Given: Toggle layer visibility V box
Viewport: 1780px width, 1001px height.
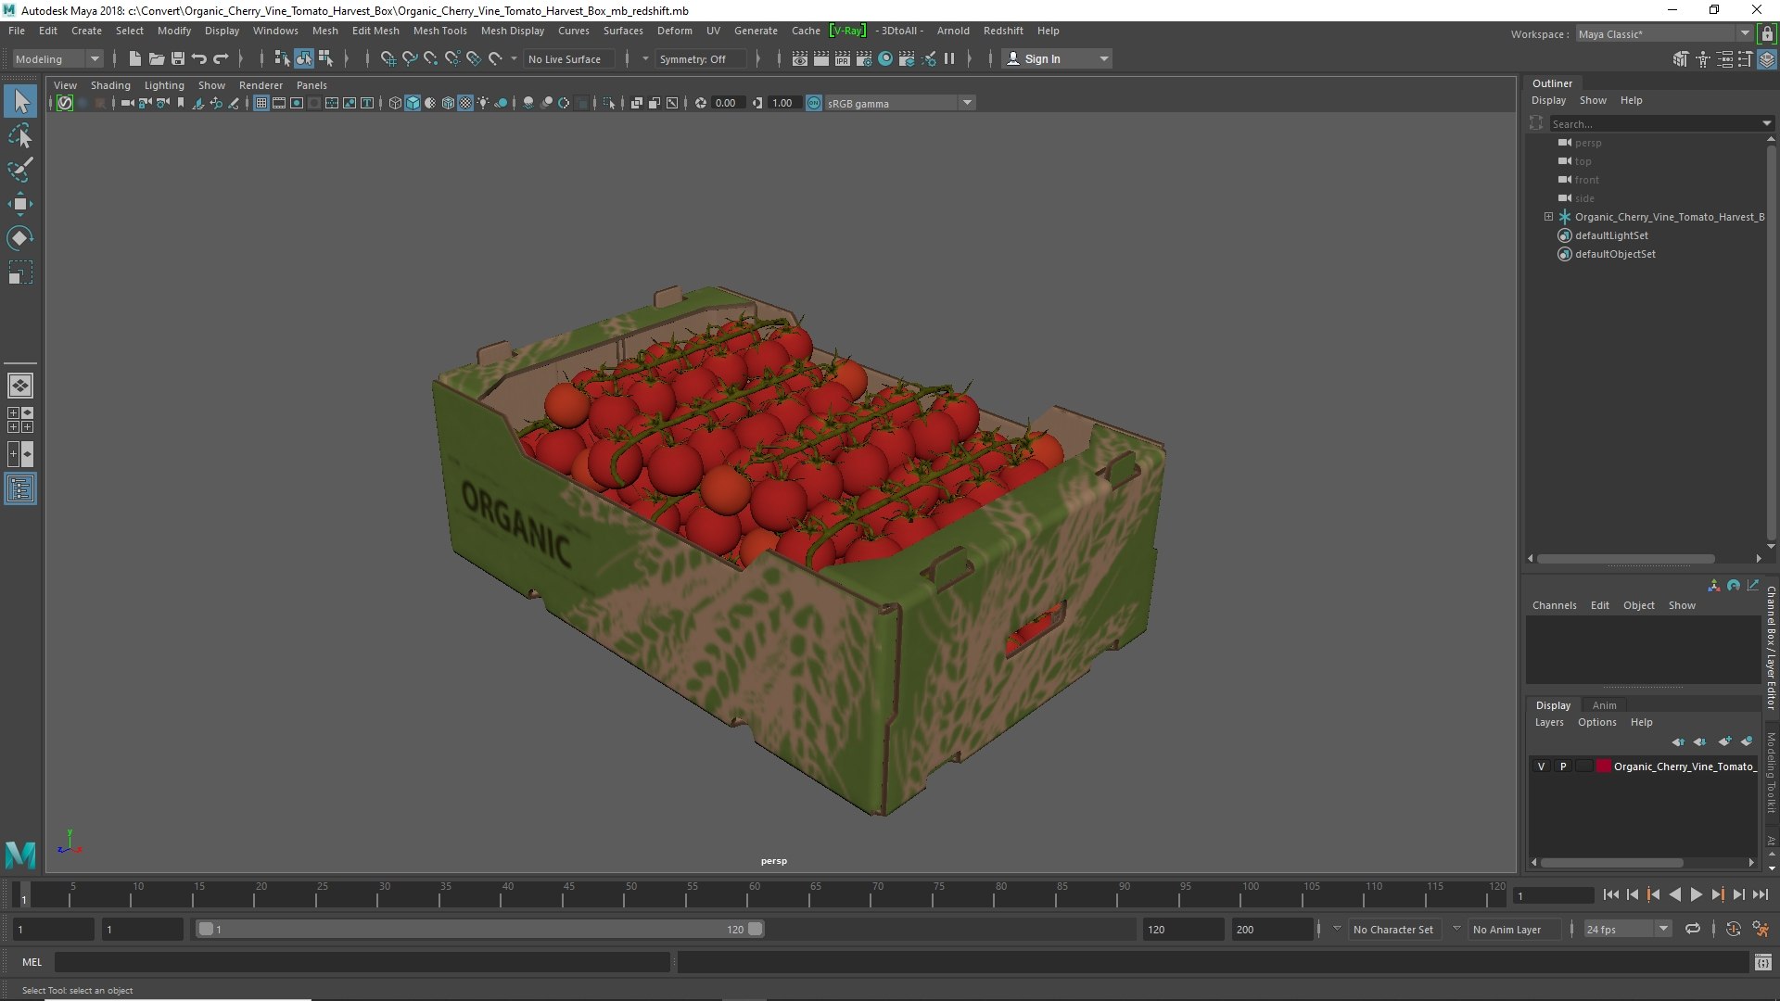Looking at the screenshot, I should [x=1541, y=767].
